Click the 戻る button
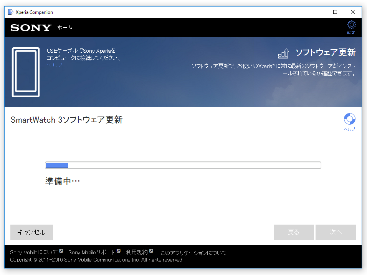Image resolution: width=367 pixels, height=275 pixels. tap(293, 232)
